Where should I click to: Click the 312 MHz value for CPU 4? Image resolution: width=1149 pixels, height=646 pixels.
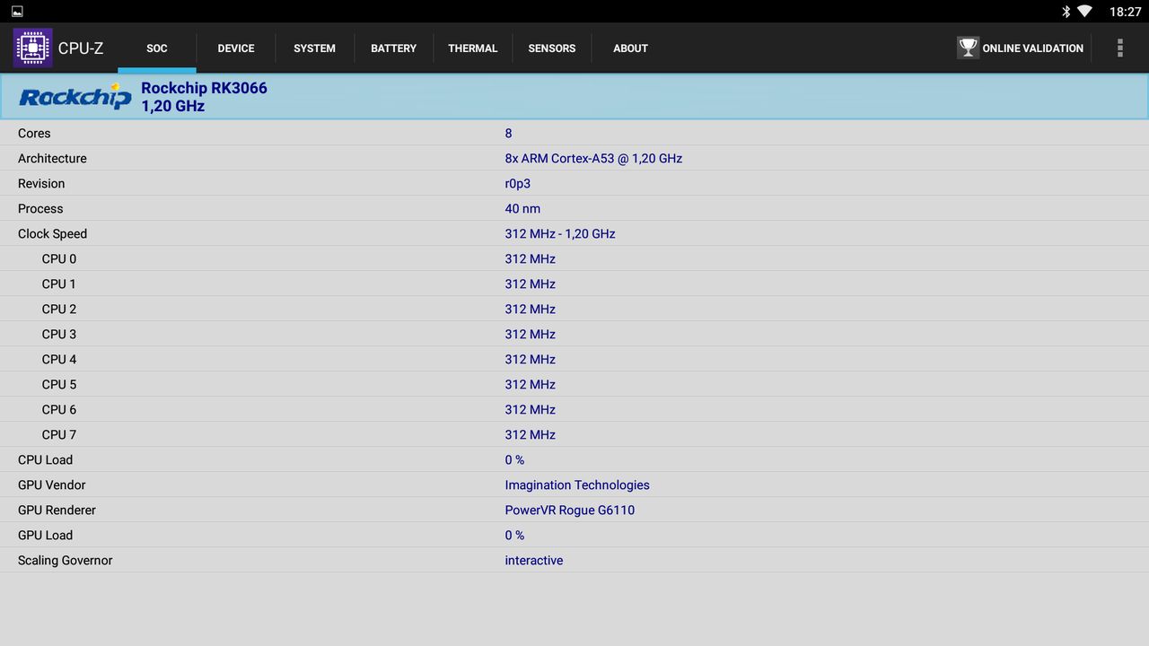[x=530, y=359]
